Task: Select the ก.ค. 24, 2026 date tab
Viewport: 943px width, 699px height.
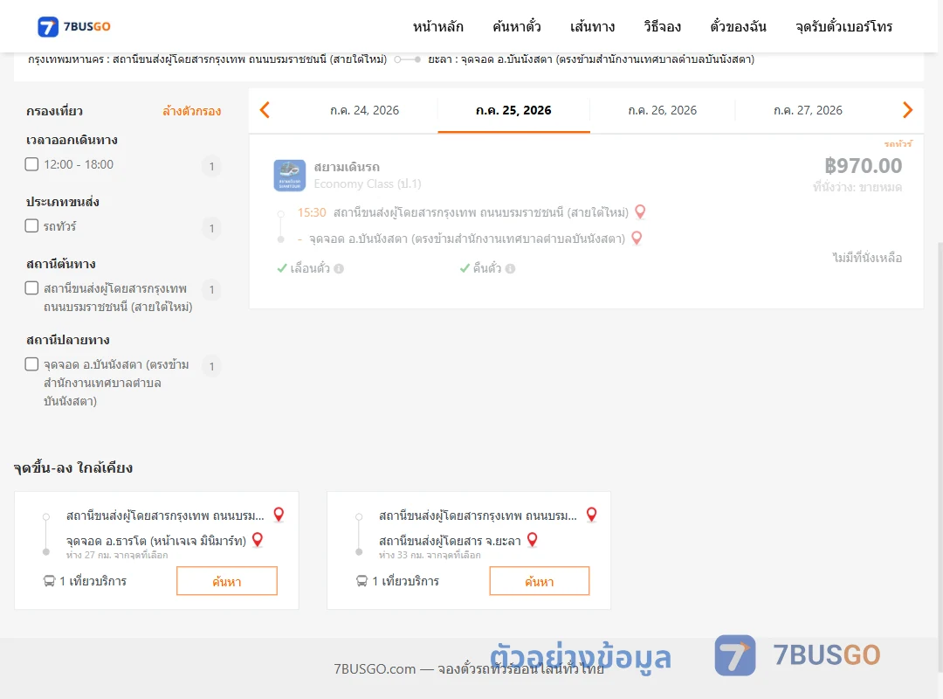Action: pos(364,110)
